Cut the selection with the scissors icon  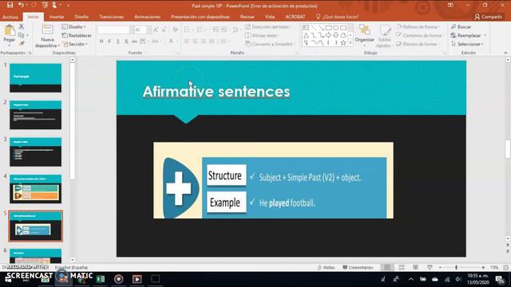[x=22, y=27]
